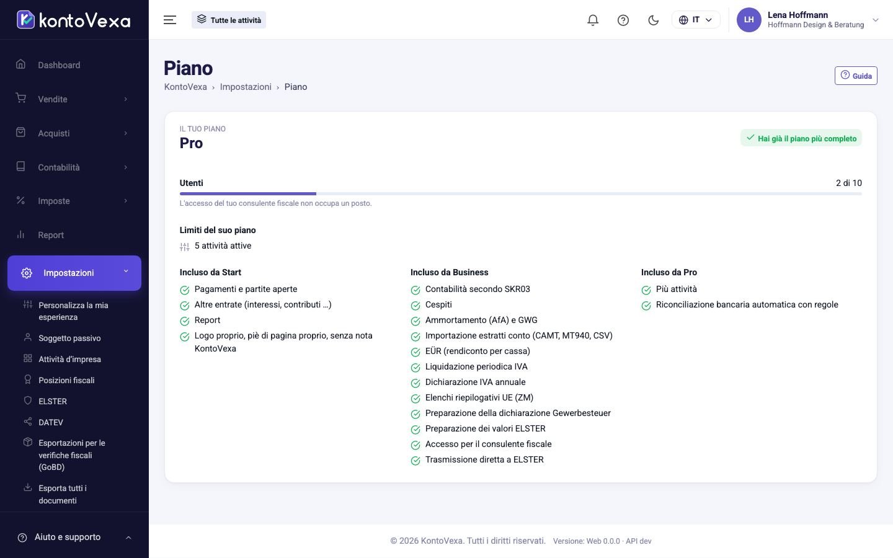This screenshot has height=558, width=893.
Task: Click the KontoVexa breadcrumb link
Action: (x=185, y=87)
